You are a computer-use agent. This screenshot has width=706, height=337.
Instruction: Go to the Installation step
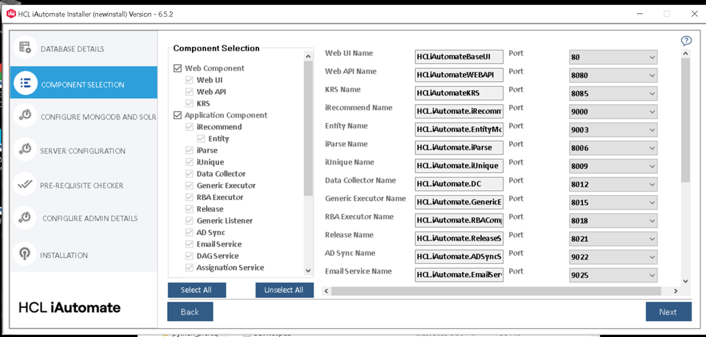pyautogui.click(x=64, y=255)
